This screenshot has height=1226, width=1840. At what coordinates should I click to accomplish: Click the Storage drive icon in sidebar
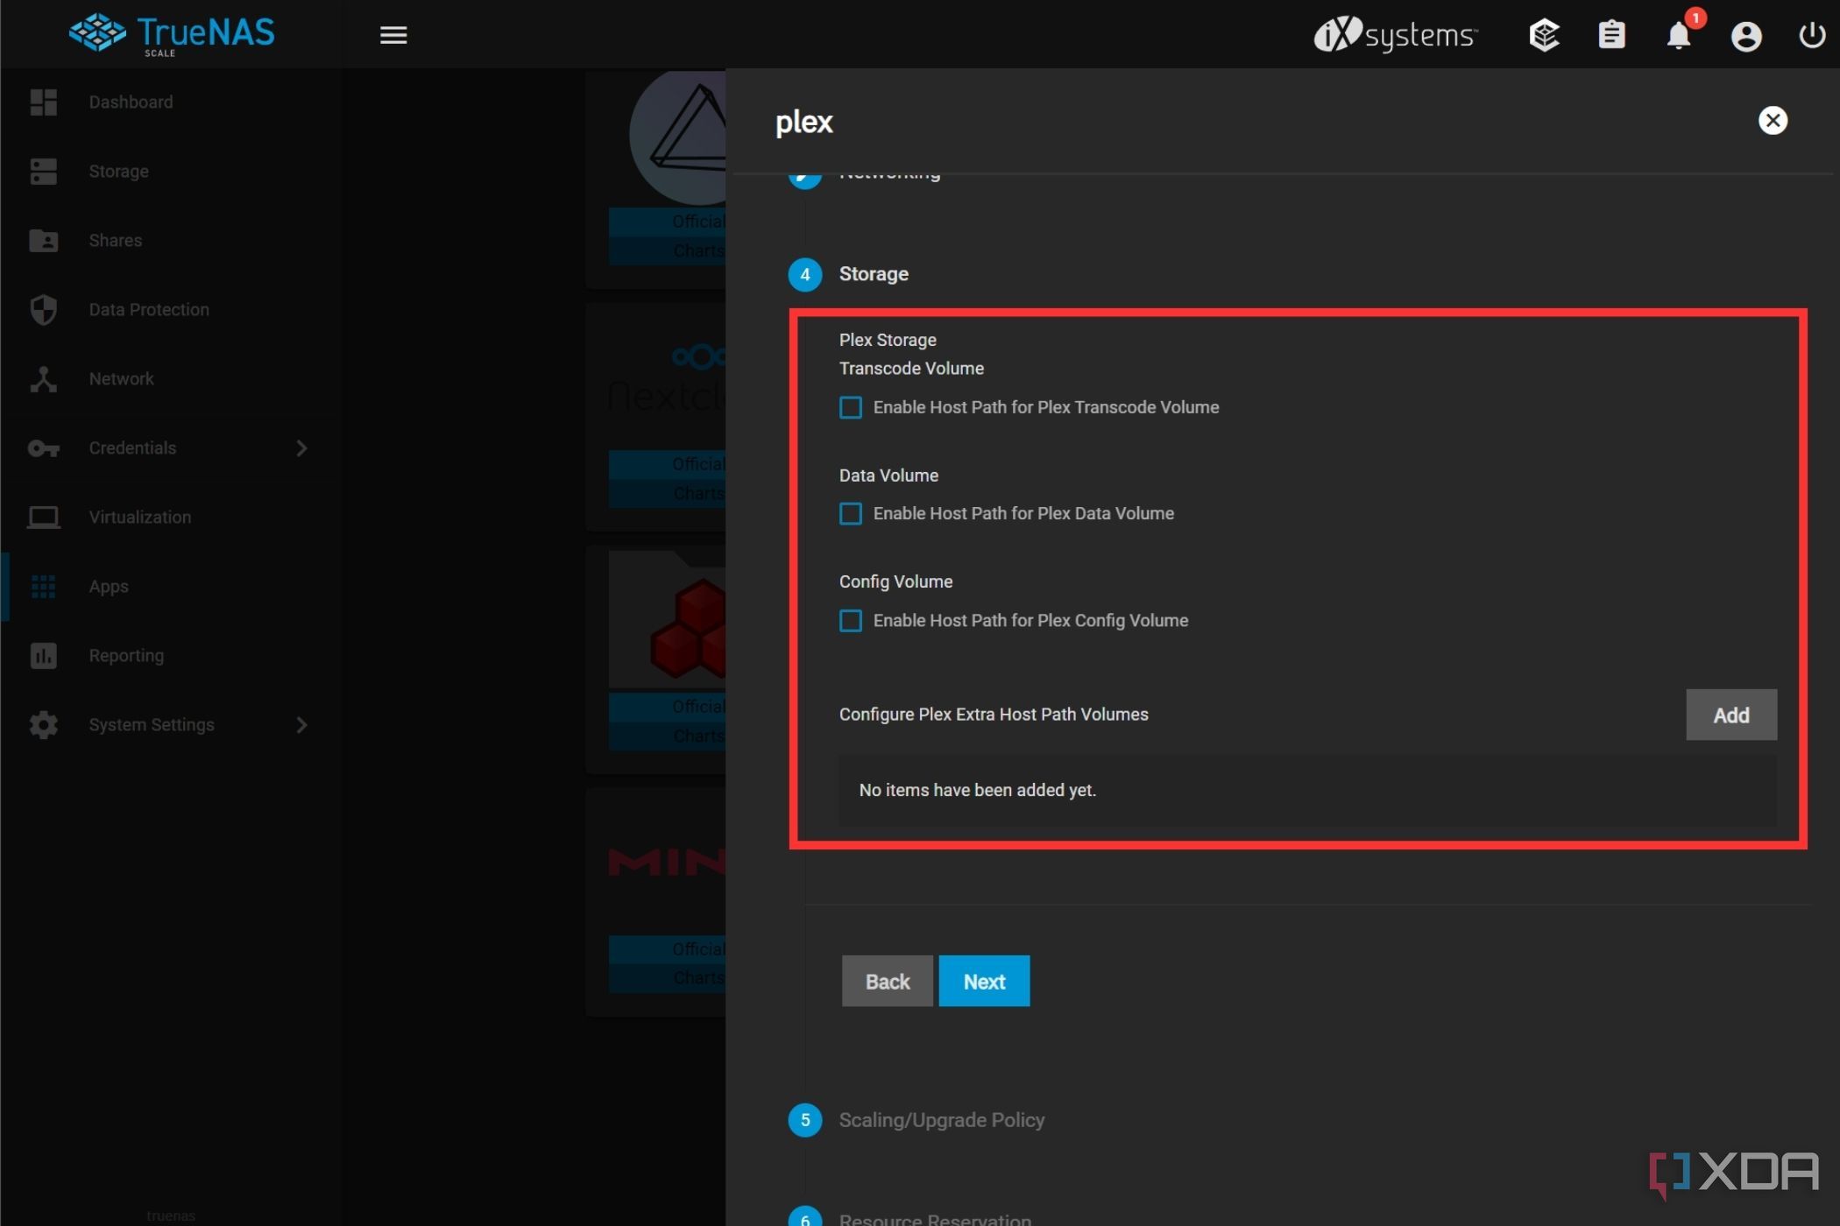click(43, 171)
